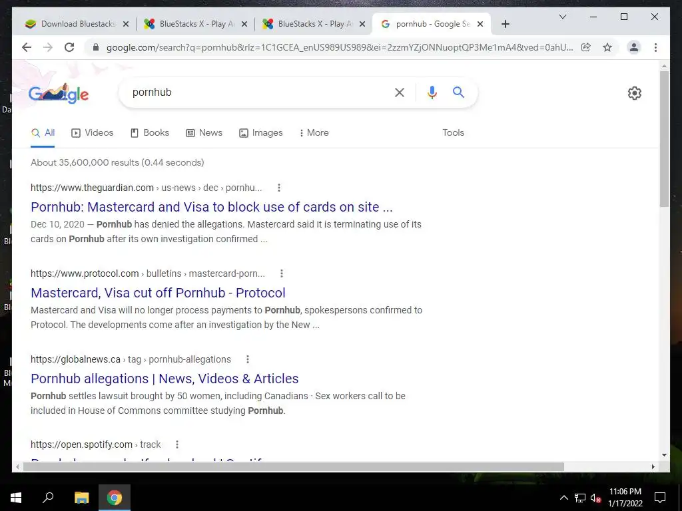Click the Chrome taskbar icon
The image size is (682, 511).
click(x=115, y=498)
